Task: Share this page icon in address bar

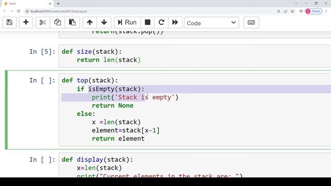Action: (x=285, y=11)
